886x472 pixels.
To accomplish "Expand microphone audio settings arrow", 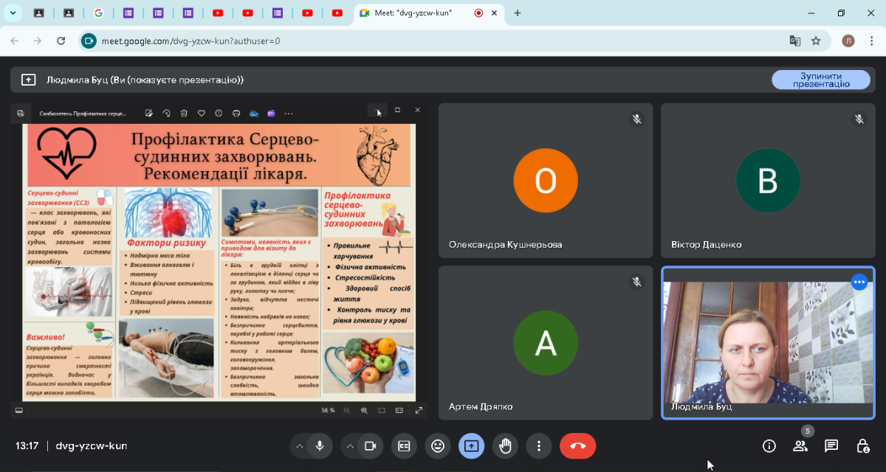I will click(x=299, y=445).
